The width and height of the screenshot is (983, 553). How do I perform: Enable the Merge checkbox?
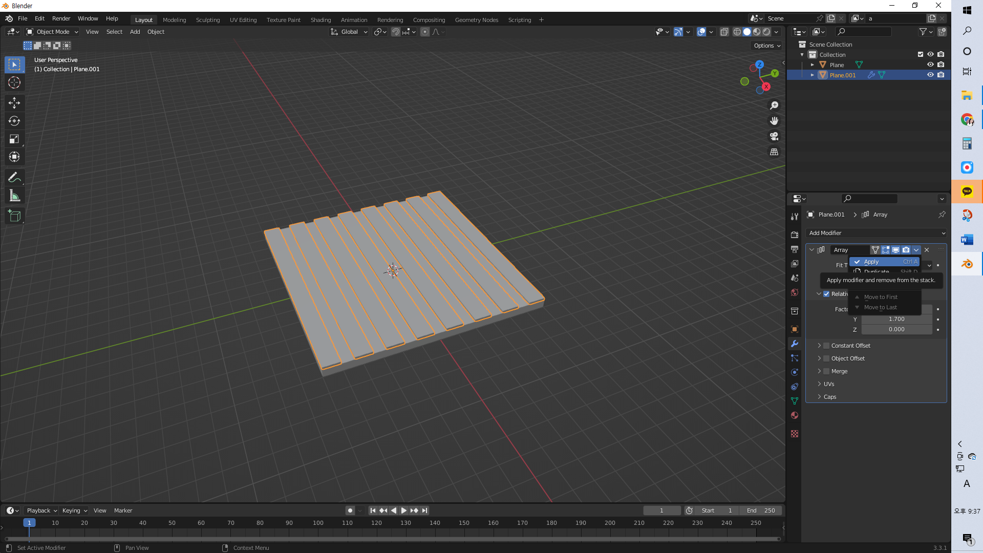826,371
